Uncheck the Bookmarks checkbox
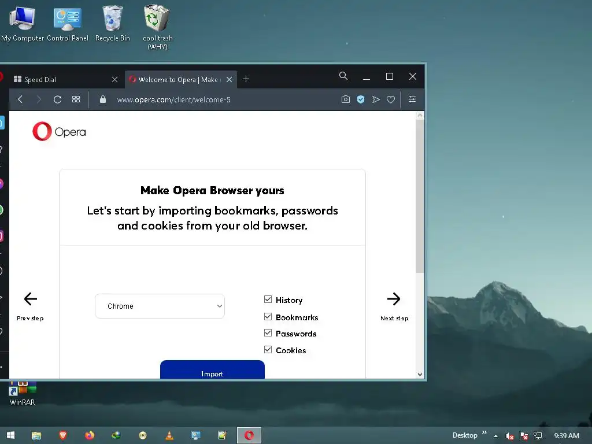The image size is (592, 444). click(268, 316)
